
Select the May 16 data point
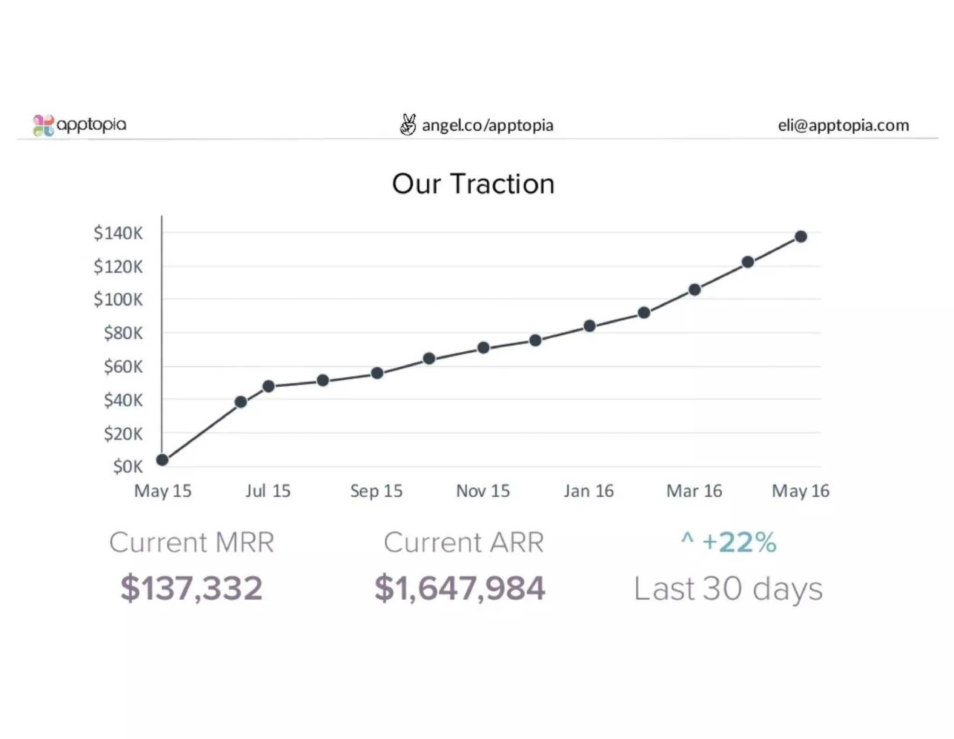coord(801,237)
